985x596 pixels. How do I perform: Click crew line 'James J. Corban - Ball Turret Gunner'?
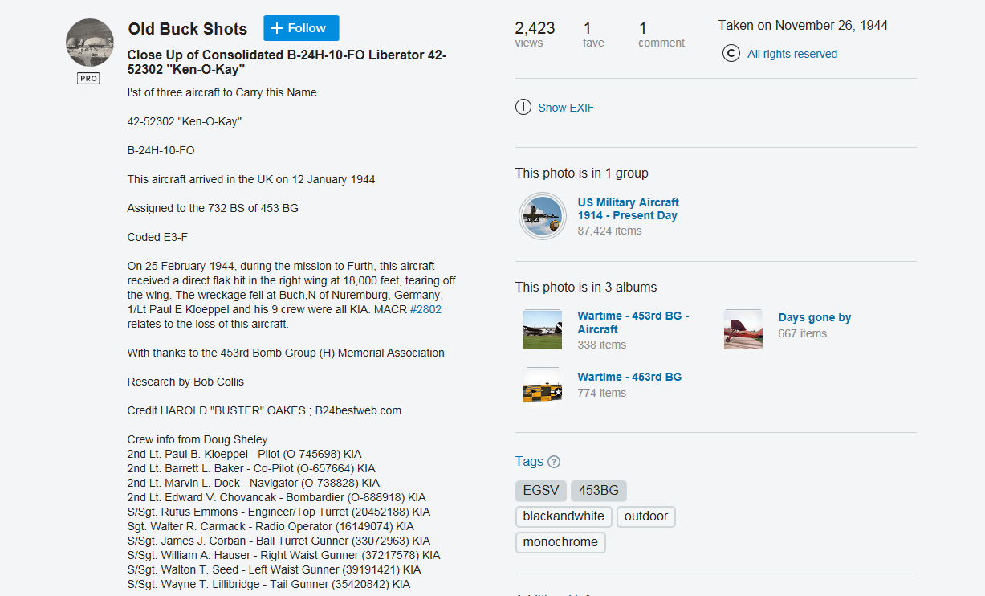pyautogui.click(x=279, y=541)
